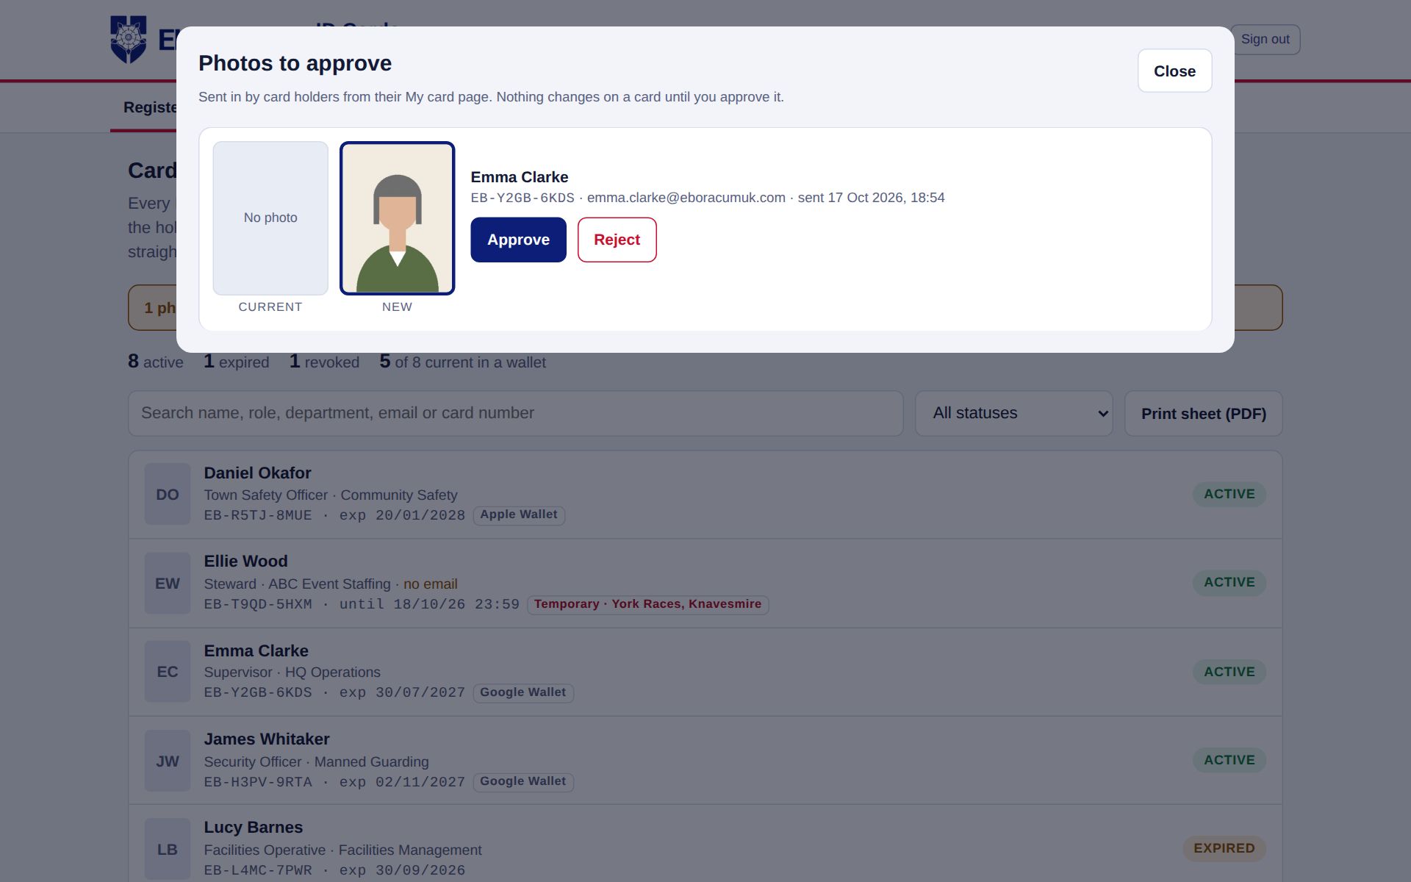Click the LB avatar for Lucy Barnes
The image size is (1411, 882).
168,849
